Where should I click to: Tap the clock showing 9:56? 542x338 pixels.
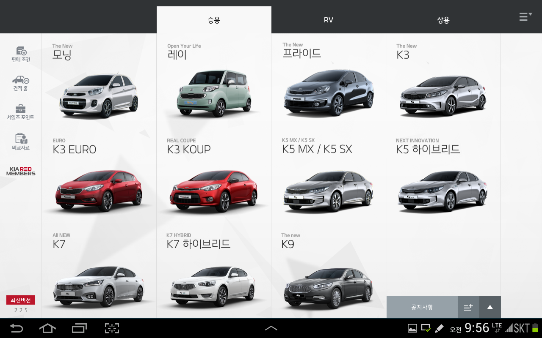point(477,328)
